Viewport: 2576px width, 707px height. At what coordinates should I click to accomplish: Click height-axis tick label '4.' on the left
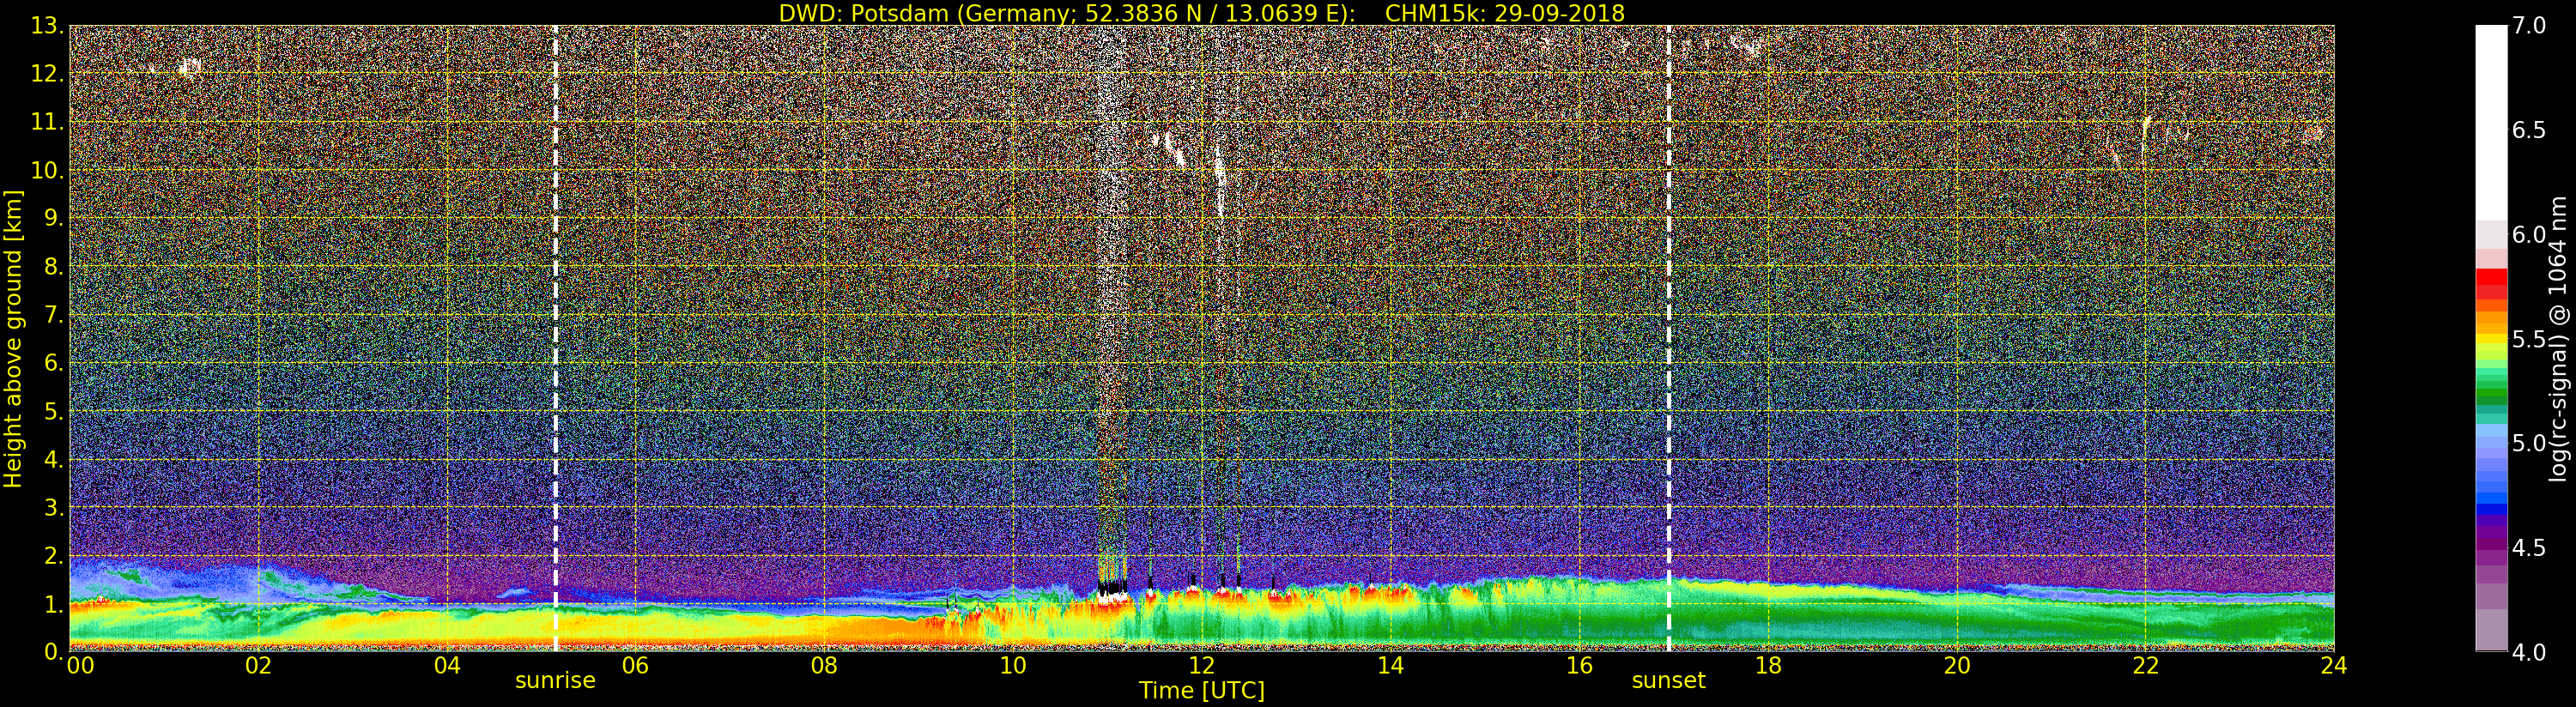point(54,459)
